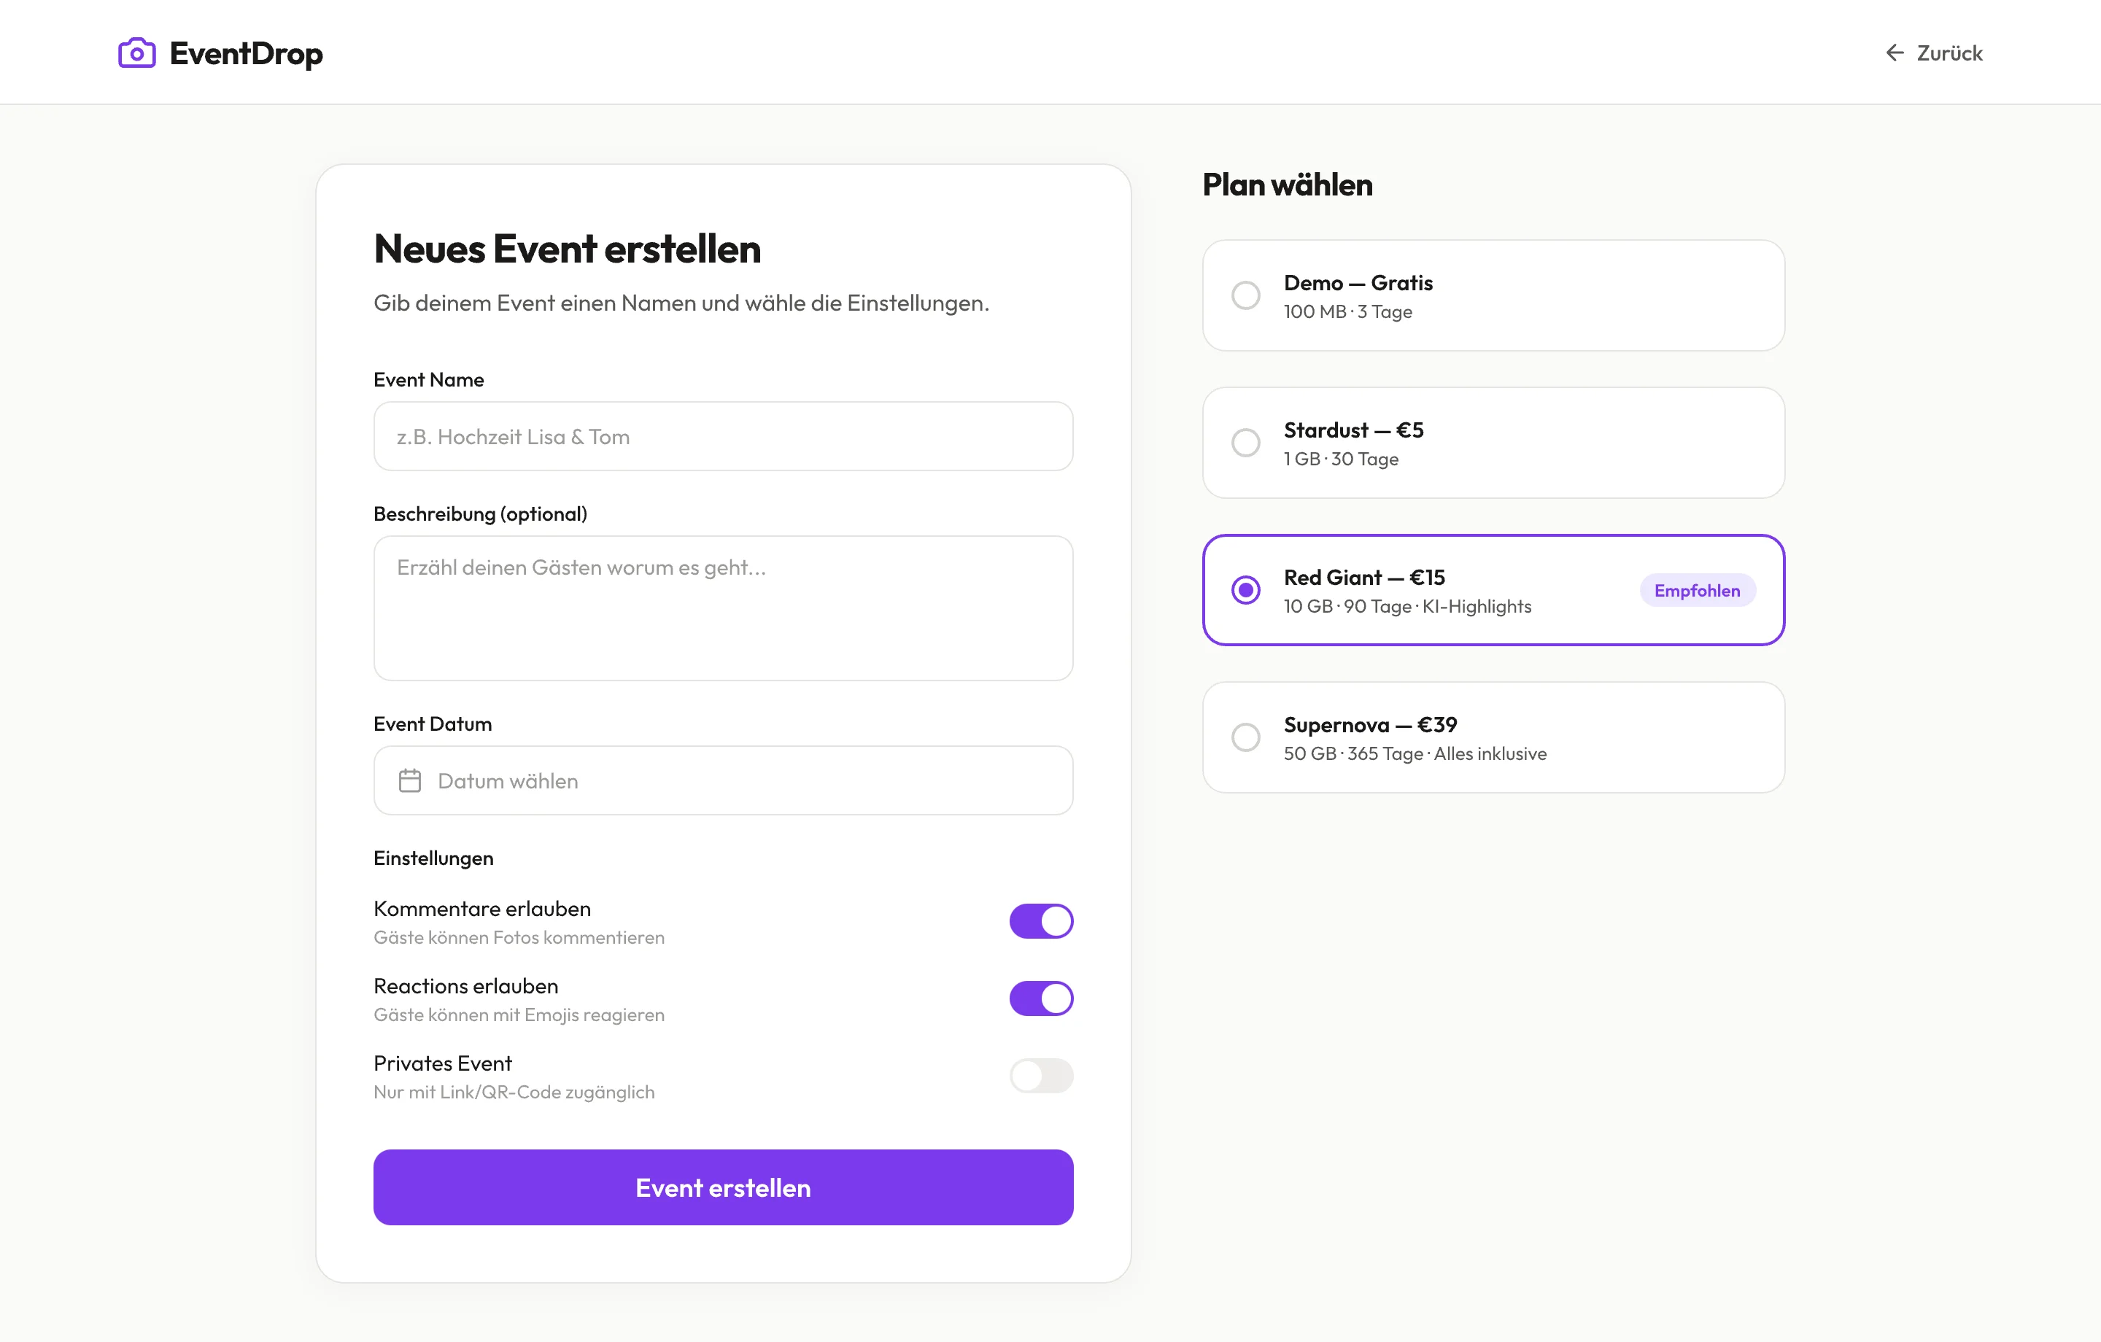Click the back arrow icon
Image resolution: width=2101 pixels, height=1342 pixels.
[x=1893, y=53]
